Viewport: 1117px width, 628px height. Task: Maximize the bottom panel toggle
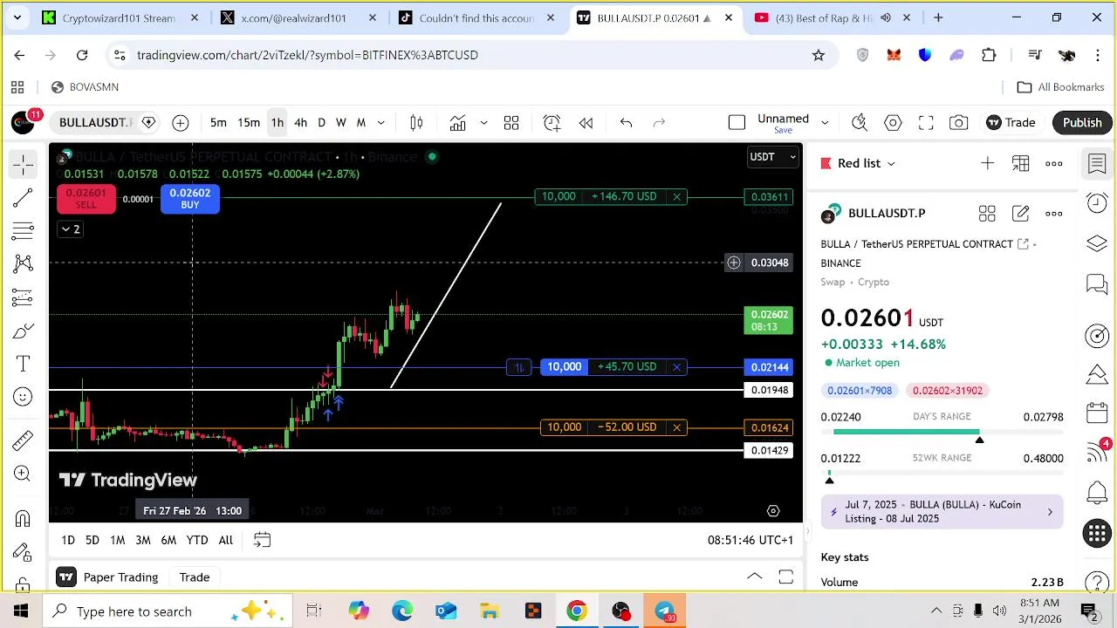click(x=786, y=577)
